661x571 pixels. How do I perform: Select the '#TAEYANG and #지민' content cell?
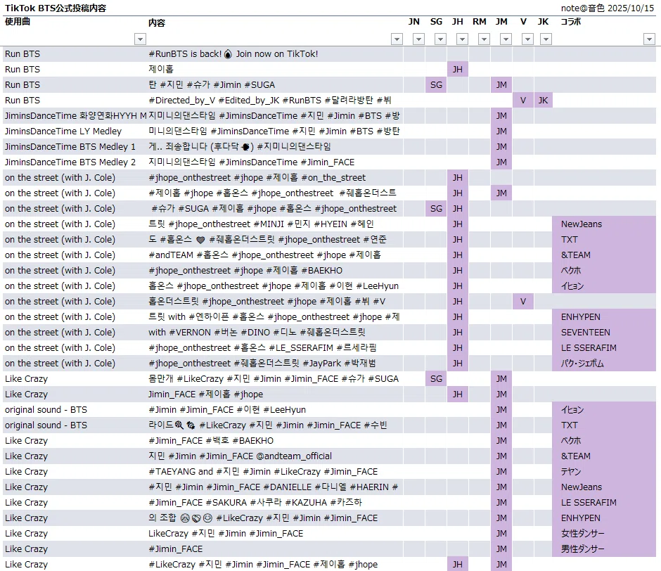point(275,471)
